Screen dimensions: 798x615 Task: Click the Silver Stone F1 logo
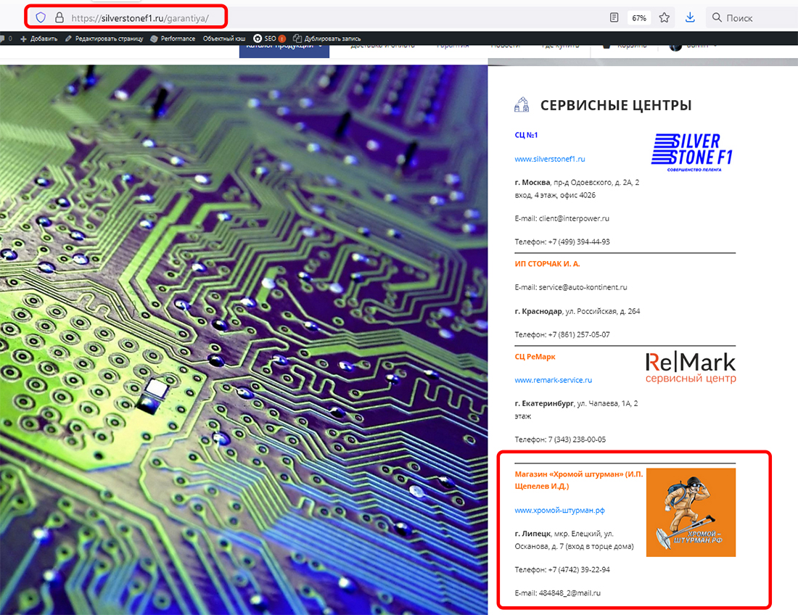(692, 152)
